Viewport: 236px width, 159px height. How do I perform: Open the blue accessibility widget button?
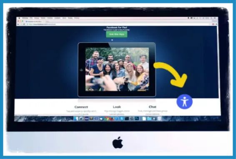click(185, 102)
